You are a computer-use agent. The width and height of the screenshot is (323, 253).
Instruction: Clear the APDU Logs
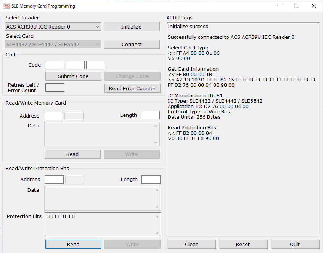191,244
